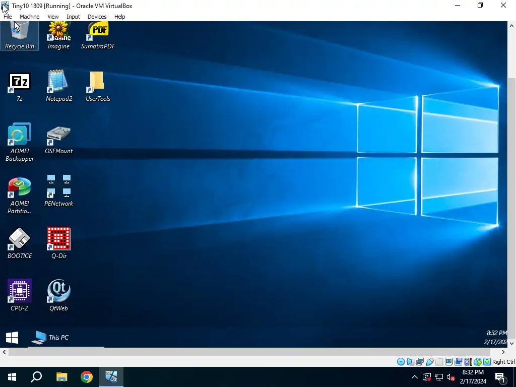516x387 pixels.
Task: Open the notification center icon
Action: click(500, 377)
